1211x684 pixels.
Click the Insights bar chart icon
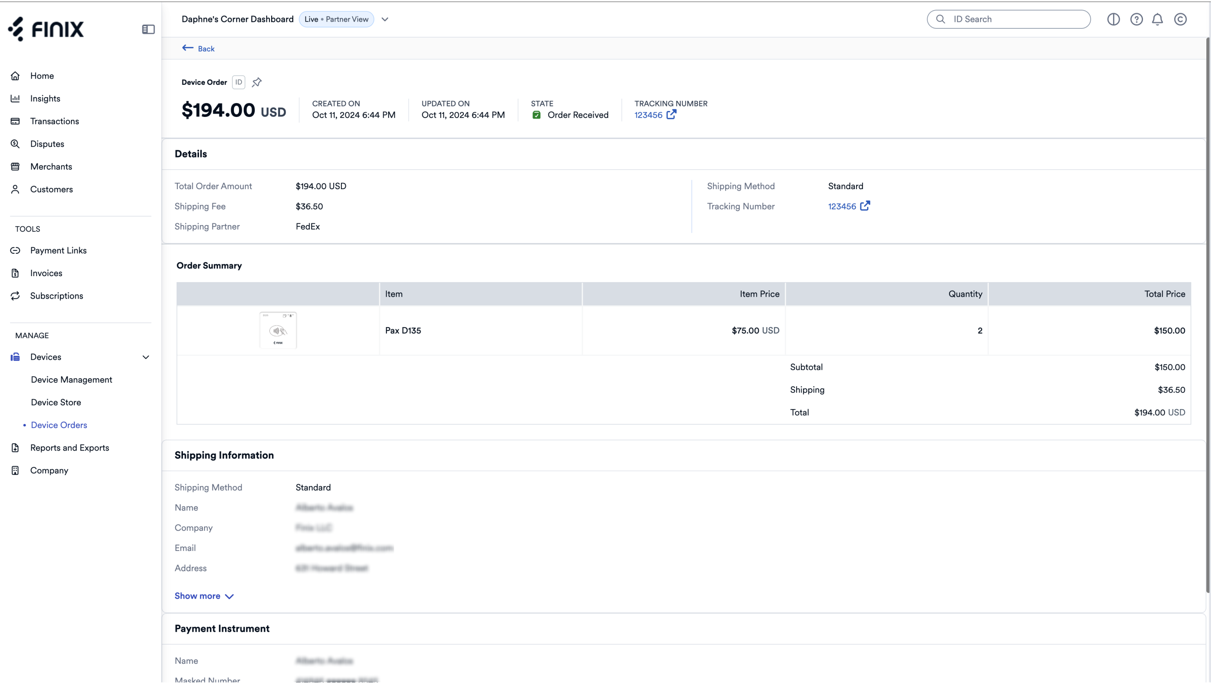click(x=15, y=98)
